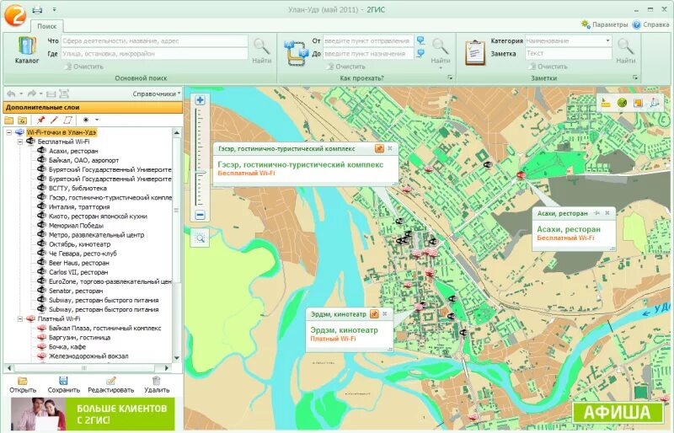
Task: Collapse the Платный Wi-Fi group
Action: (x=19, y=319)
